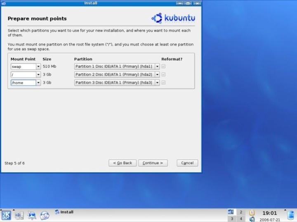This screenshot has height=222, width=297.
Task: Toggle Reformat checkbox for hda1 partition
Action: coord(164,66)
